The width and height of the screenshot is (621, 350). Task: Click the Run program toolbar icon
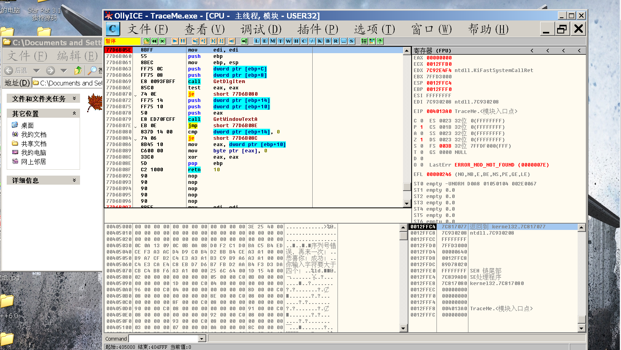[x=175, y=41]
